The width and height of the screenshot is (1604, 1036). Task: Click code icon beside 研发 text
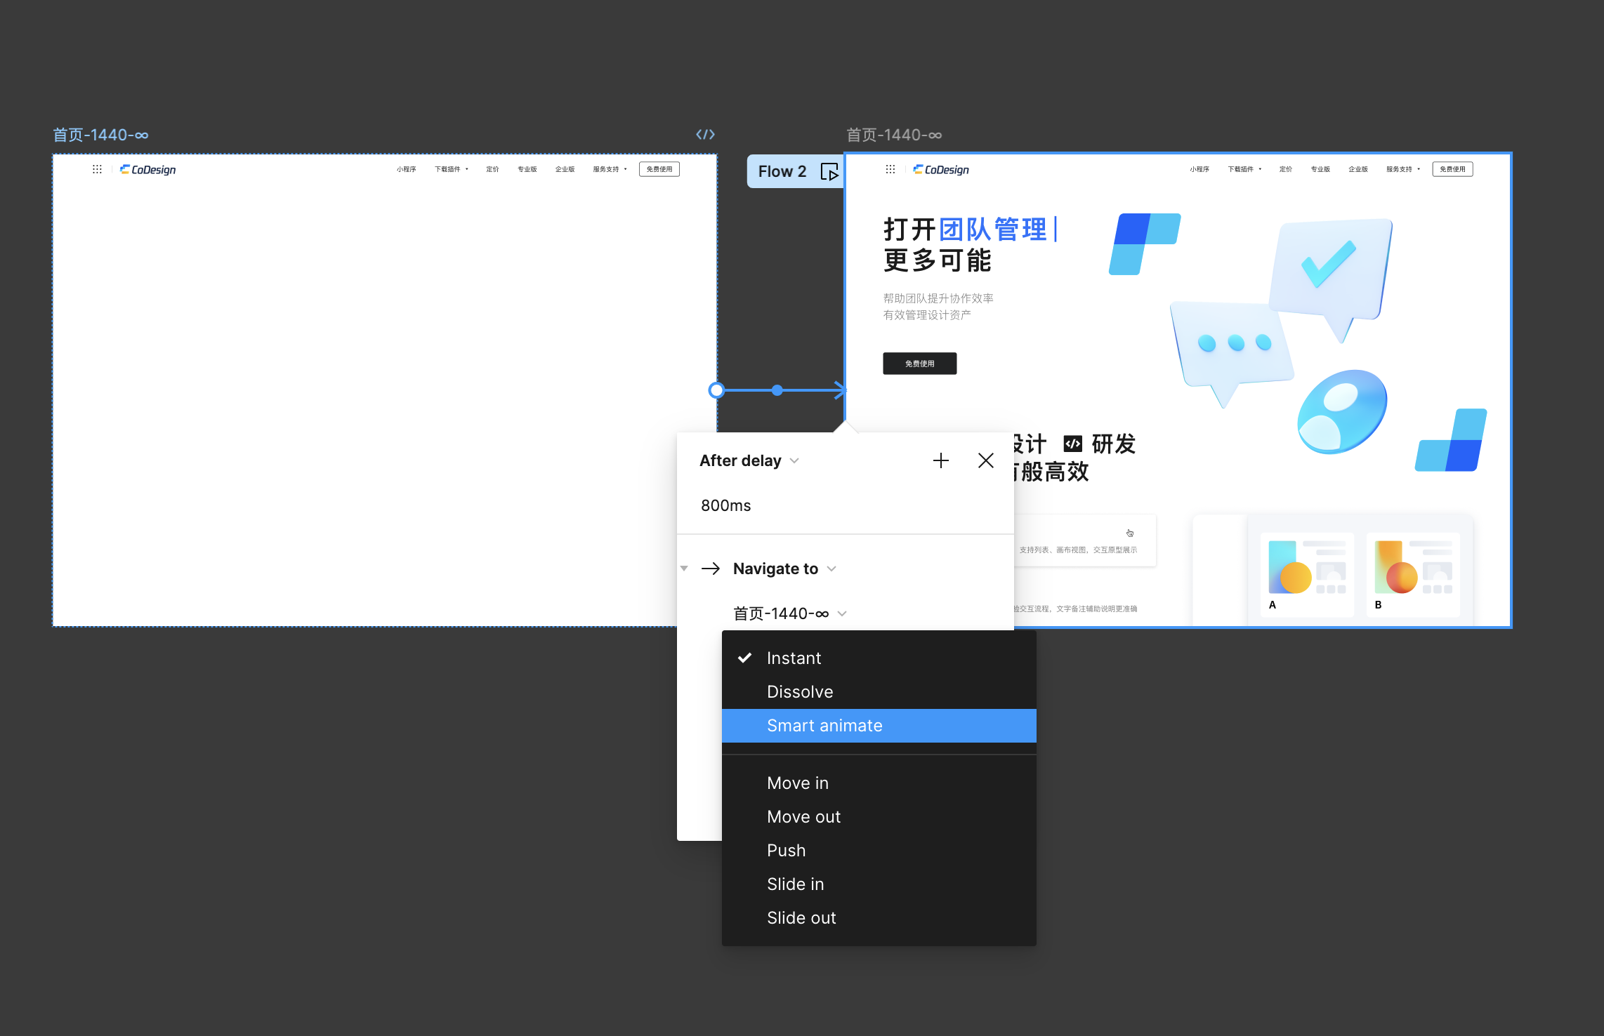[x=1072, y=444]
